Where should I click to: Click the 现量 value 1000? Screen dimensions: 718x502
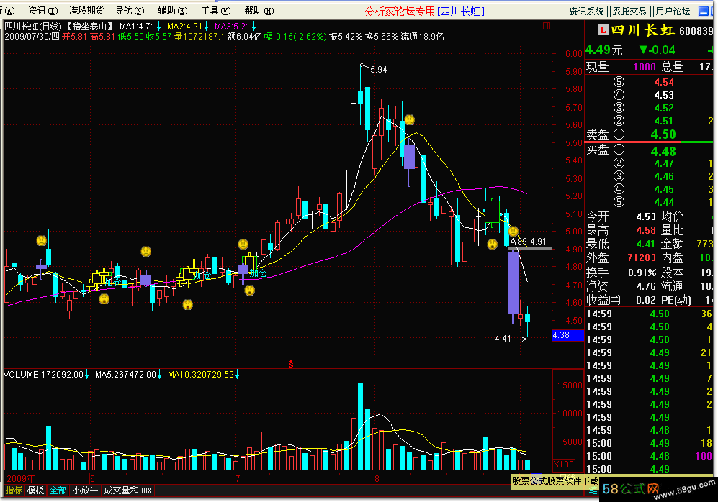pos(645,67)
